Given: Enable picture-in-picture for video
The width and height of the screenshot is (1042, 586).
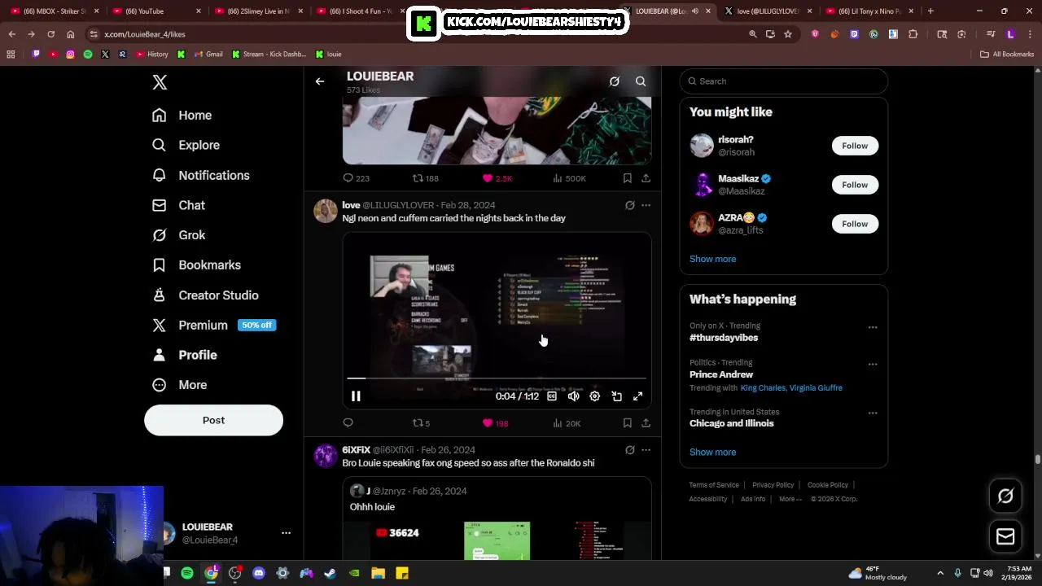Looking at the screenshot, I should click(616, 396).
